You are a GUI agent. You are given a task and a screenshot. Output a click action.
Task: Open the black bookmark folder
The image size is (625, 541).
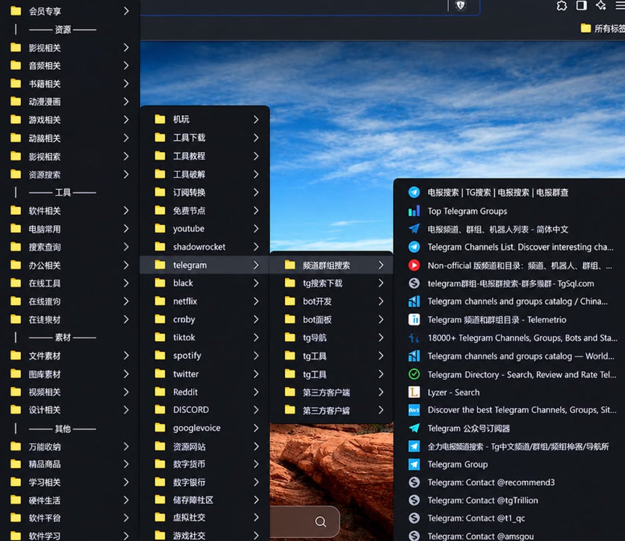coord(205,283)
